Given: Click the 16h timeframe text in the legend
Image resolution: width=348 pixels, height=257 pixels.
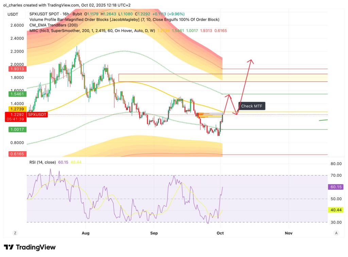Looking at the screenshot, I should (x=65, y=14).
